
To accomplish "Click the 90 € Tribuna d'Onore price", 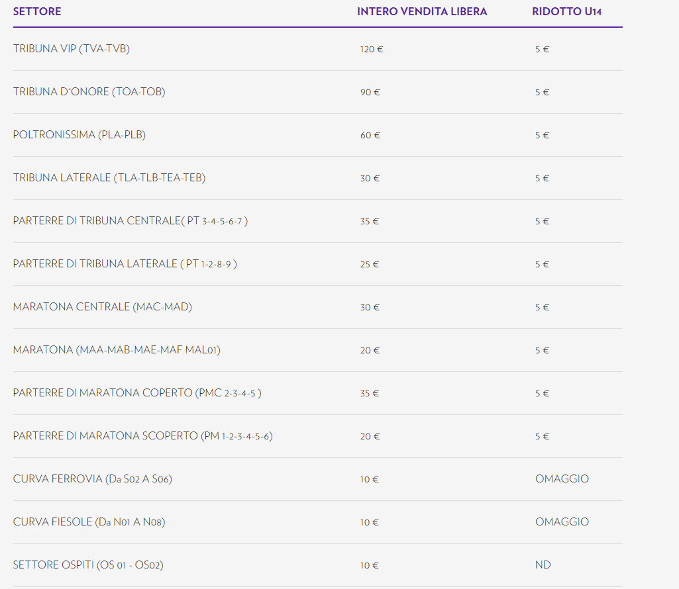I will [370, 93].
